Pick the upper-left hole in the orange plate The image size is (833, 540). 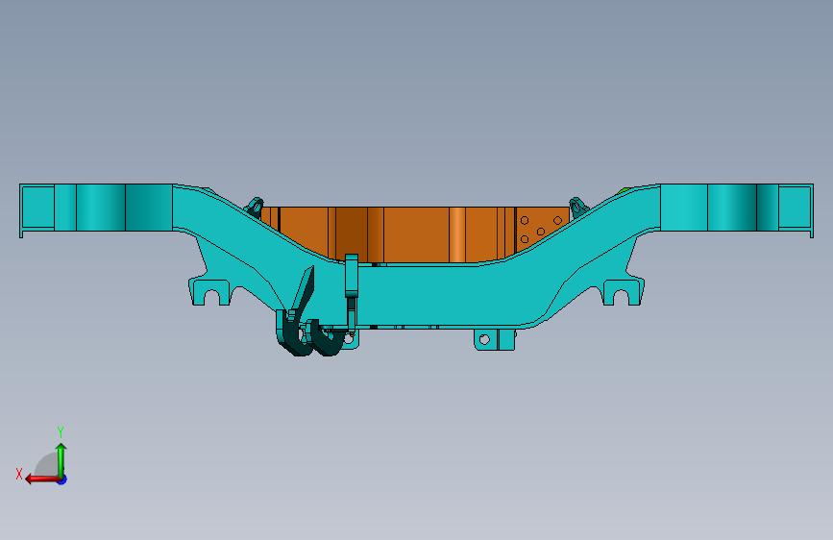tap(525, 220)
